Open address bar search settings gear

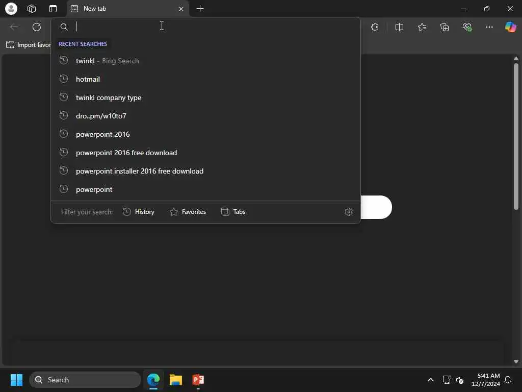(x=349, y=212)
